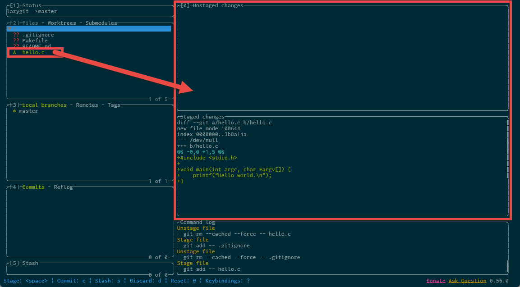This screenshot has height=287, width=520.
Task: Click the Stash: s shortcut
Action: [x=107, y=281]
